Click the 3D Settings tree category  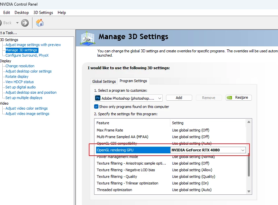point(9,40)
